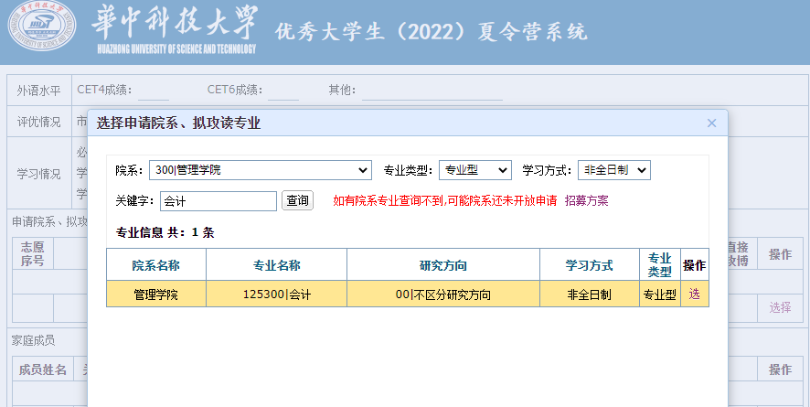Click the red notice about 院系还未开放申请

(x=445, y=200)
